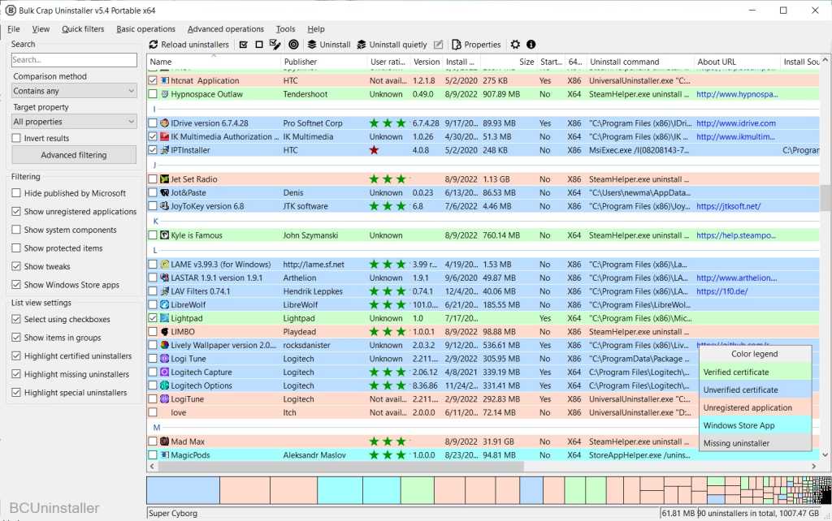Click the Kyle is Famous app icon
This screenshot has width=832, height=521.
(x=164, y=235)
